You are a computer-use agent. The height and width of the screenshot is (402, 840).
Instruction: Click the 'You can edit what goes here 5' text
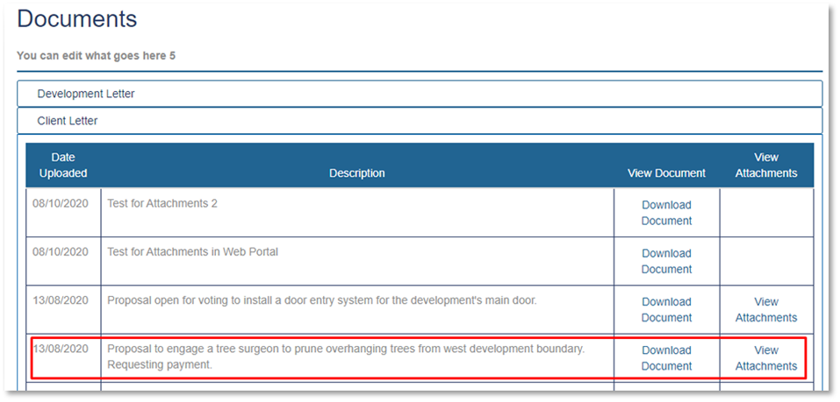[97, 56]
